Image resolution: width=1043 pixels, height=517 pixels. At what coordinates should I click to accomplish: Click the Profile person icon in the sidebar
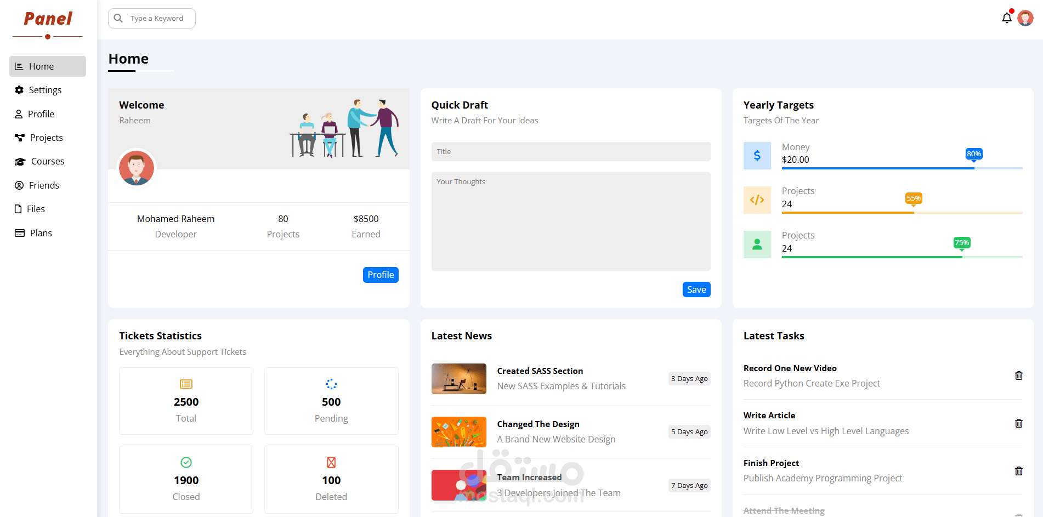[19, 114]
